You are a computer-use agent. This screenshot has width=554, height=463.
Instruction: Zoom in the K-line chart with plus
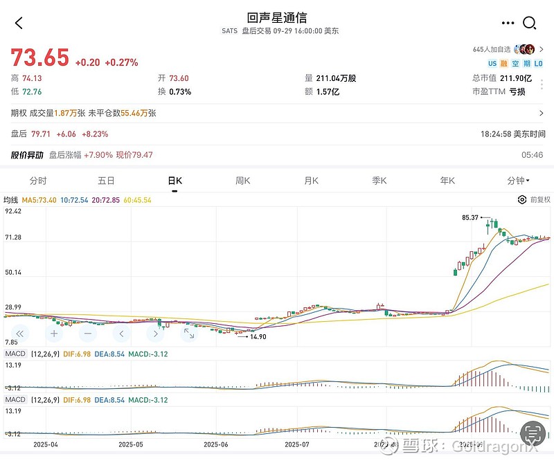[x=54, y=333]
